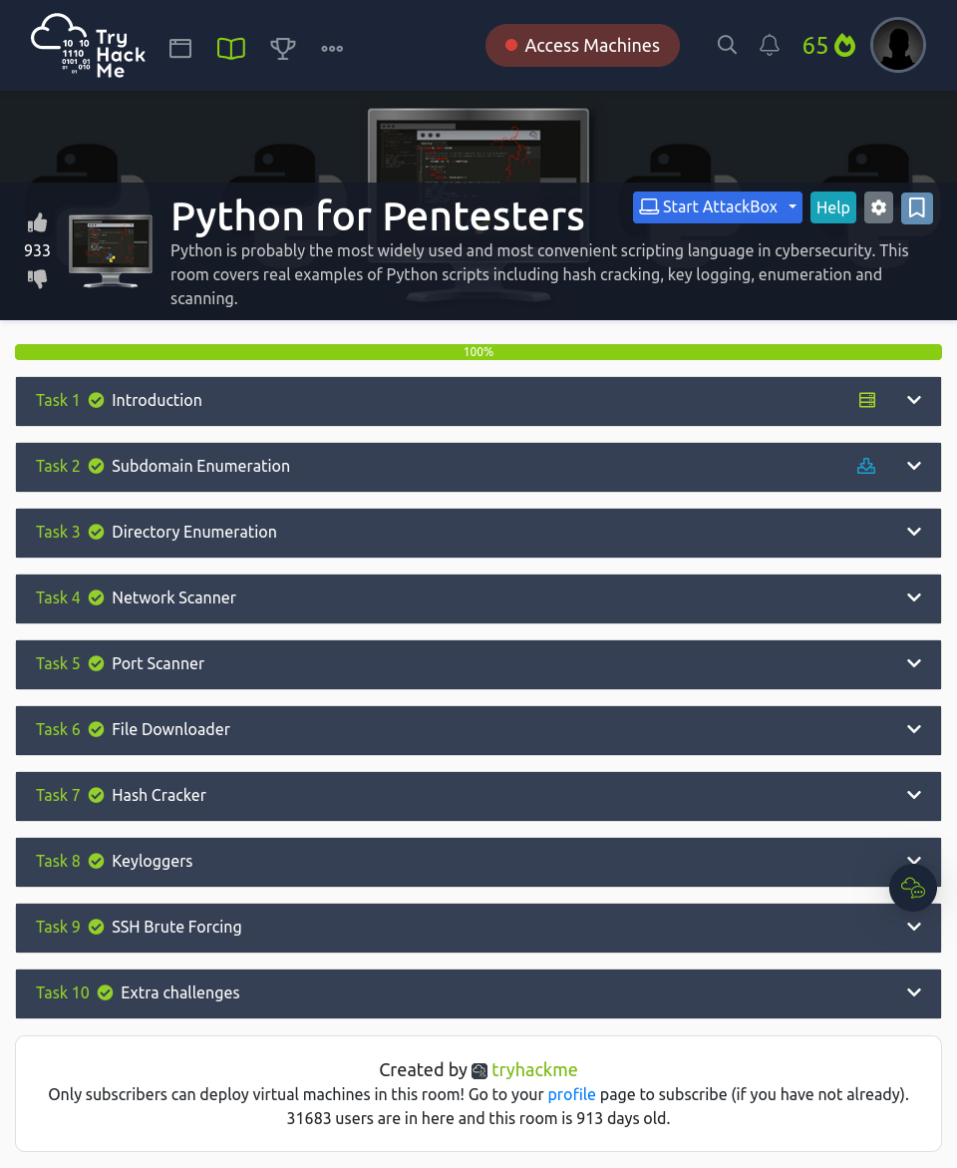Bookmark this room

click(917, 207)
